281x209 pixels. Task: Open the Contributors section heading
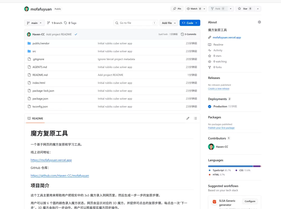[x=217, y=138]
